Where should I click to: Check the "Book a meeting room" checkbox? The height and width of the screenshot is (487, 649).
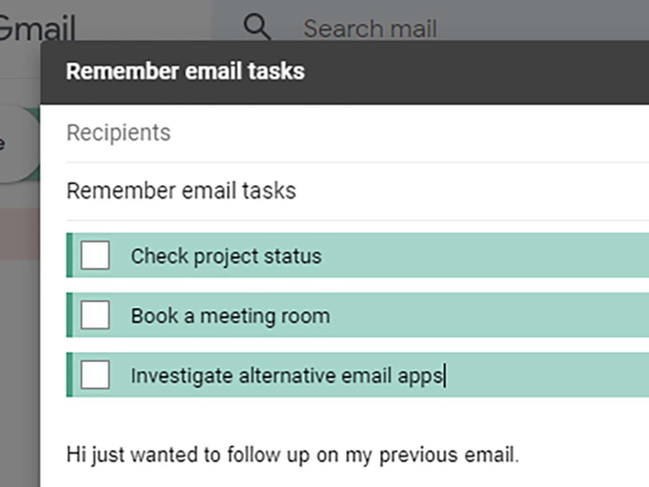coord(95,315)
